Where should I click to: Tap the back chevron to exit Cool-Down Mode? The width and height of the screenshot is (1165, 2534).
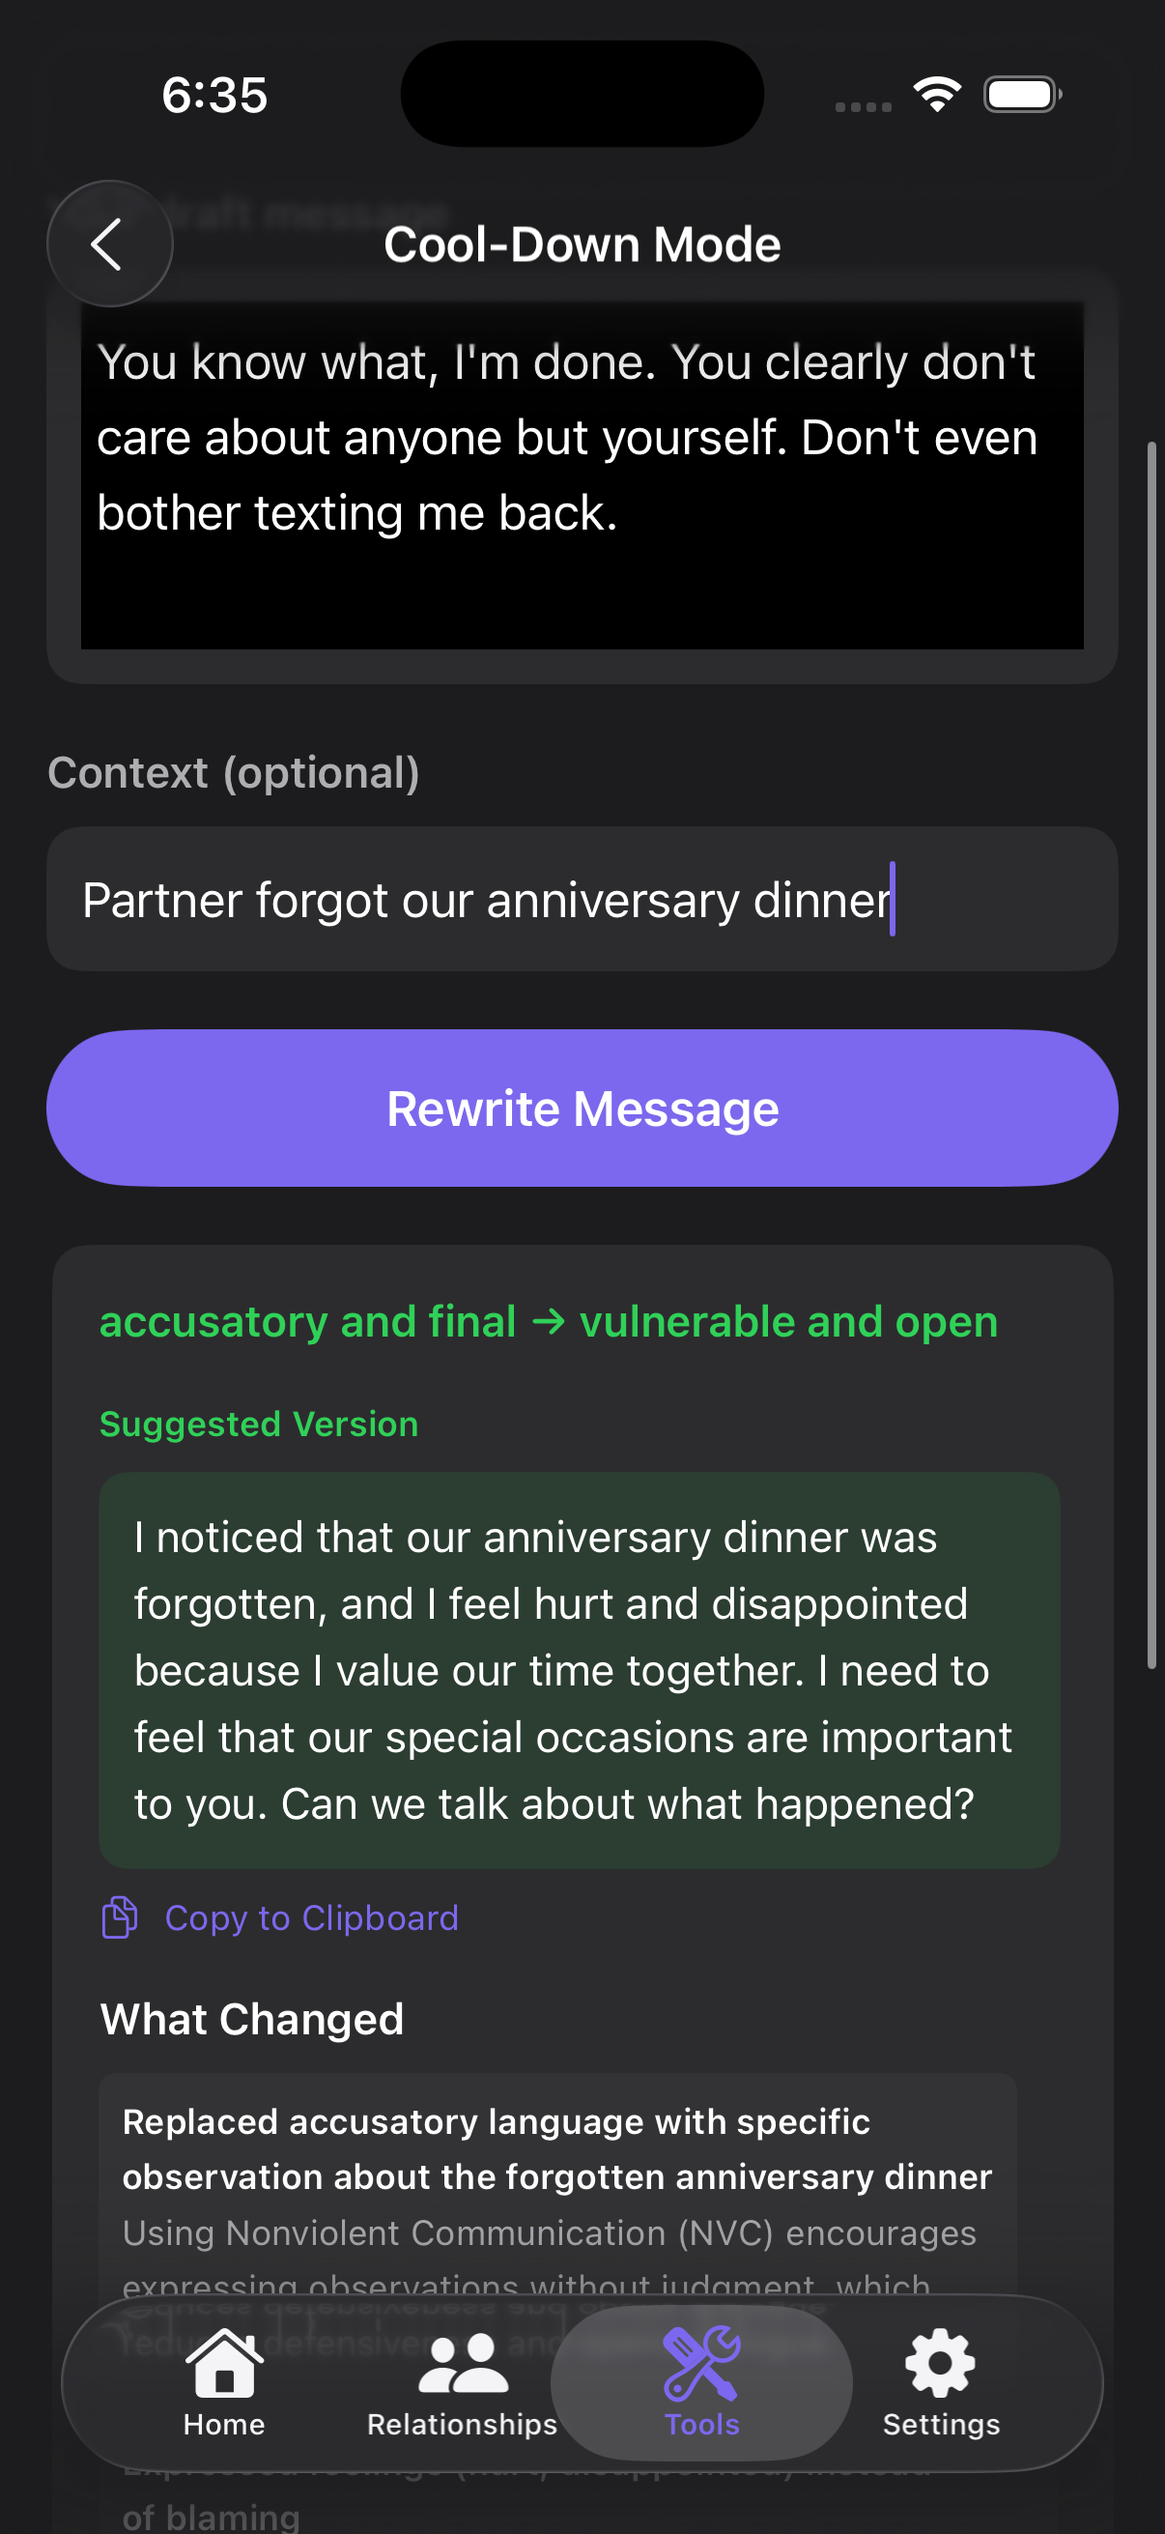tap(109, 244)
